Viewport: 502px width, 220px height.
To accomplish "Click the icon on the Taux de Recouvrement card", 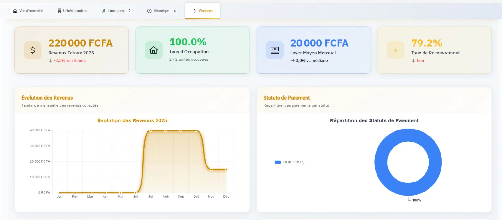I will click(395, 50).
